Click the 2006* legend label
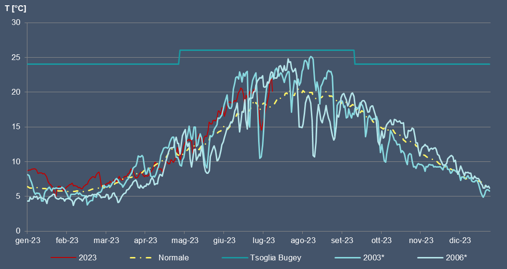The width and height of the screenshot is (507, 269). (x=456, y=257)
